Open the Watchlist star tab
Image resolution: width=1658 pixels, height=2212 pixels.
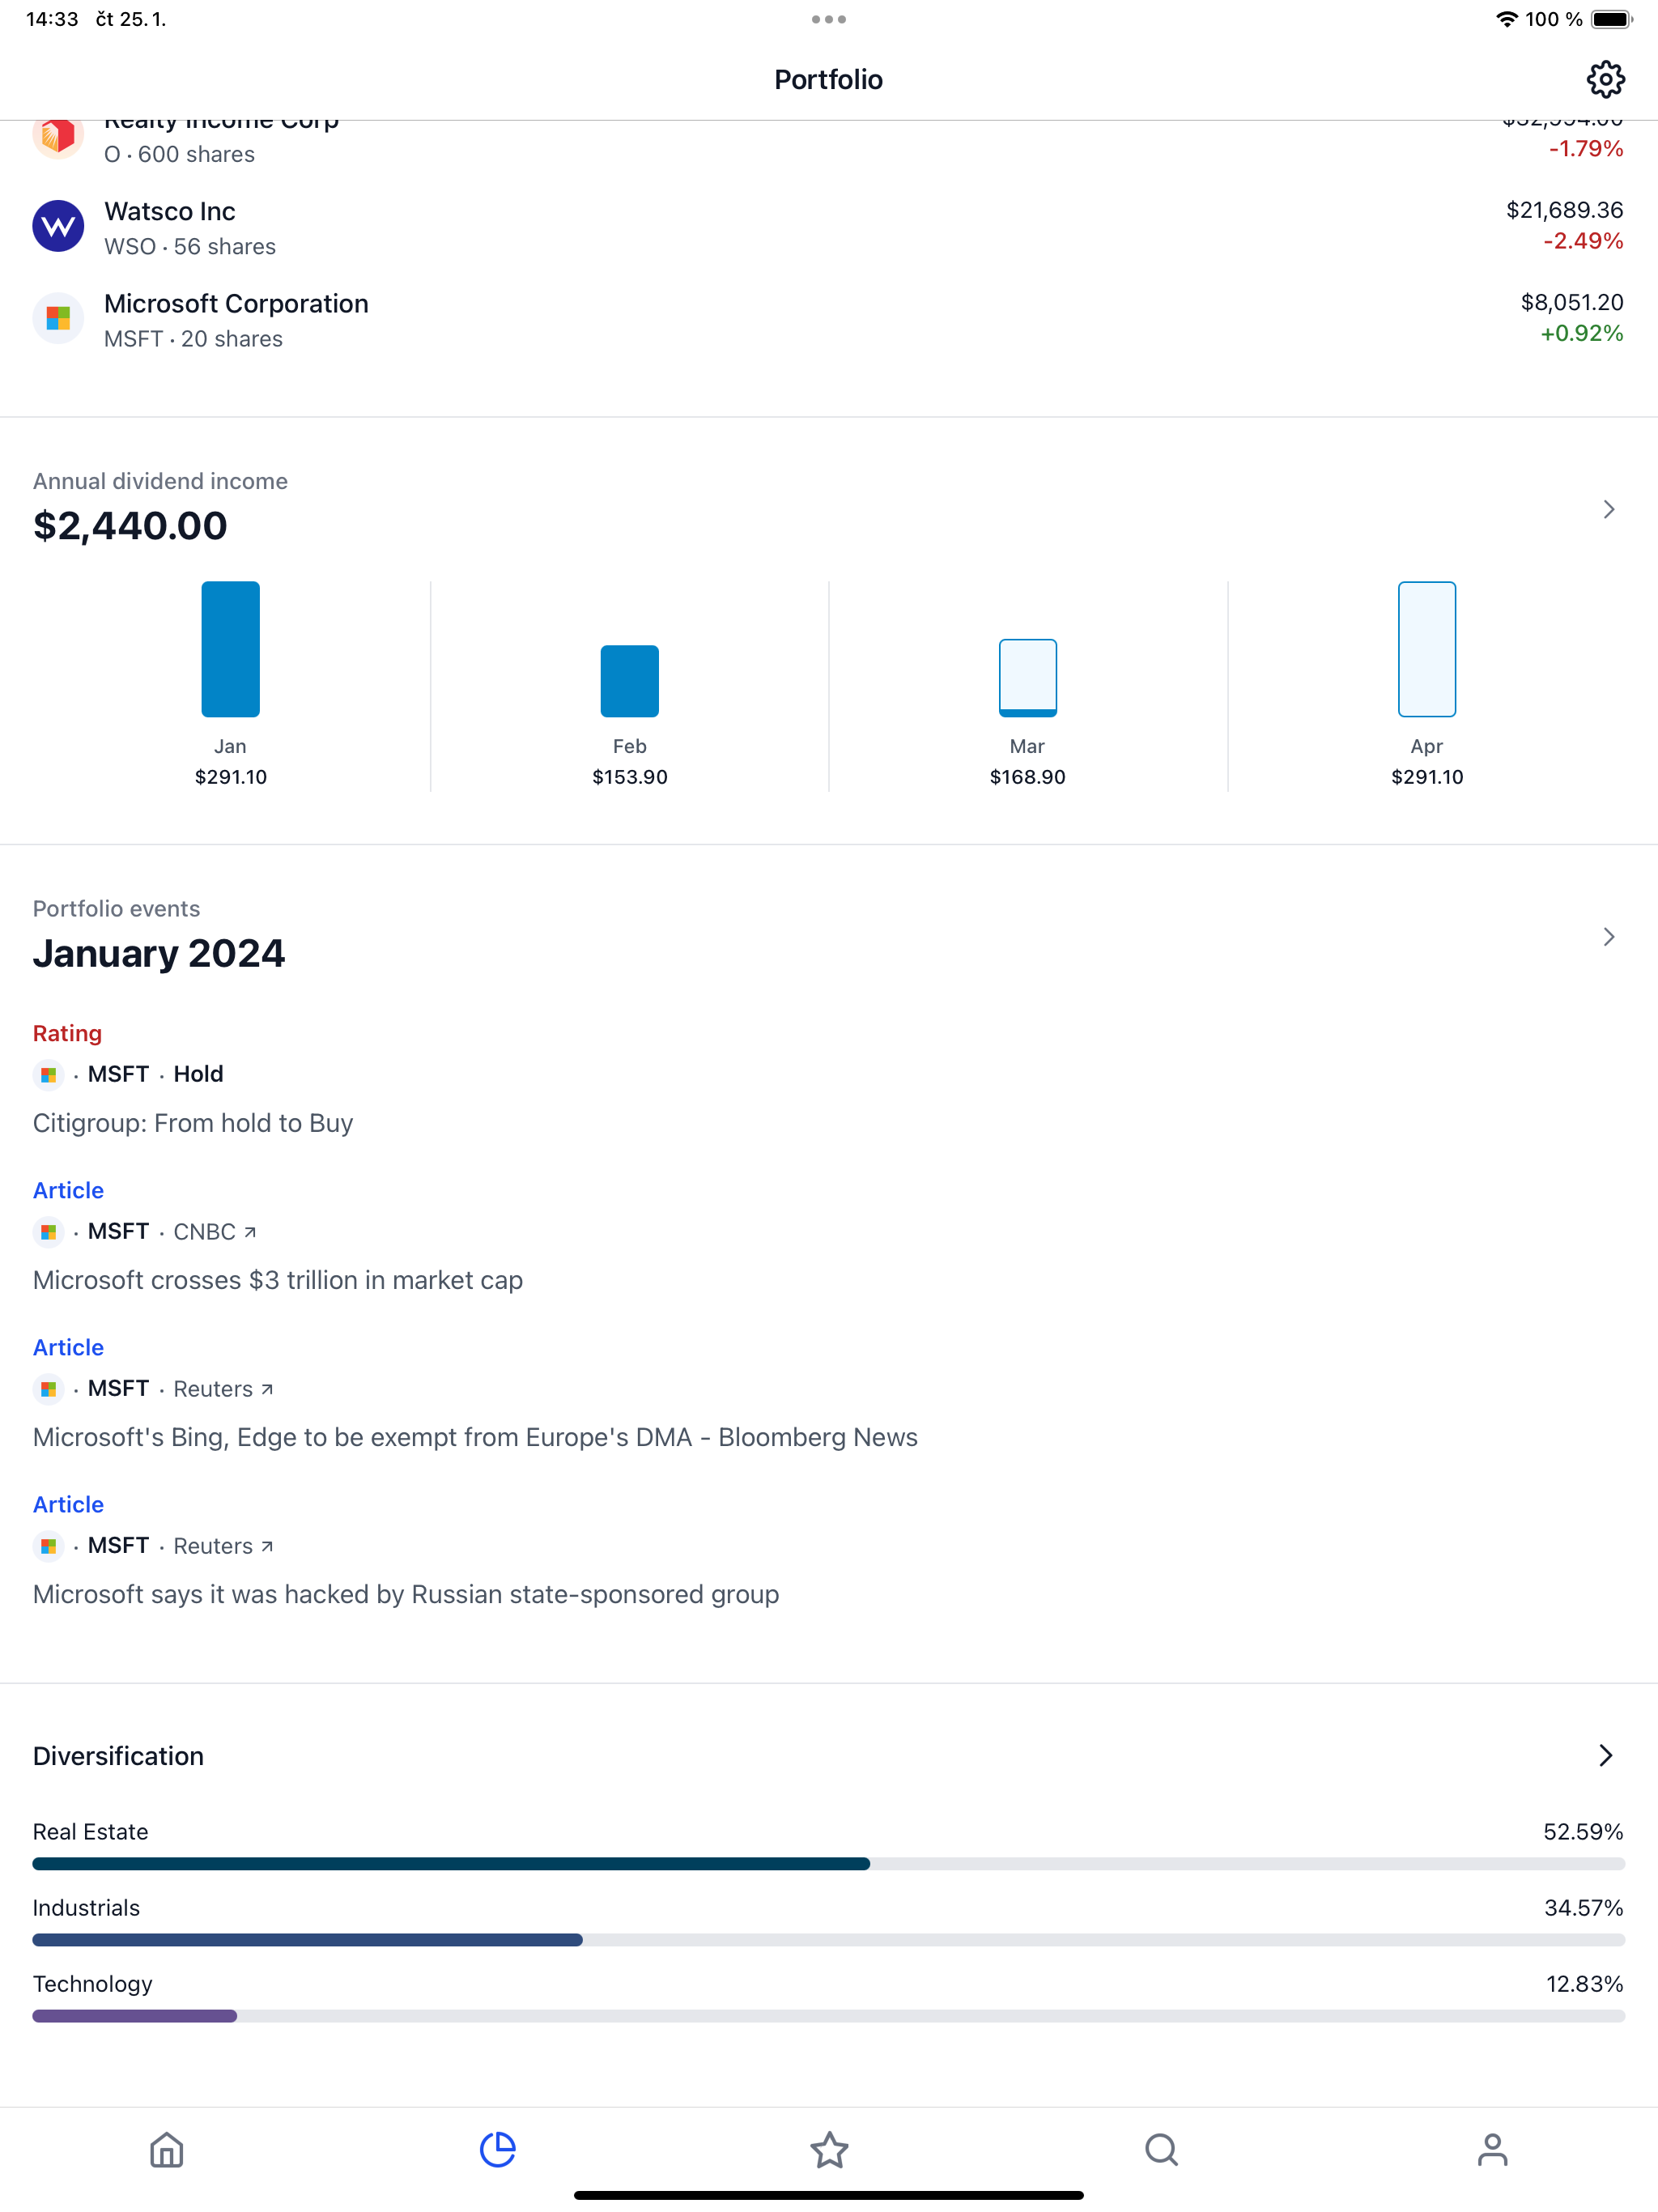tap(829, 2149)
